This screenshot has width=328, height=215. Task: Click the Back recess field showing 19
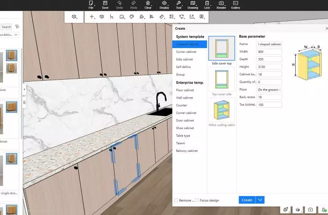click(x=269, y=97)
